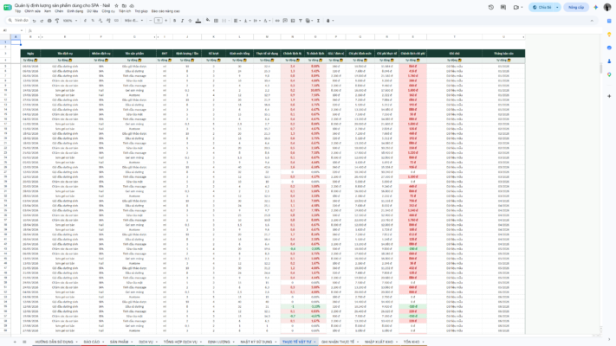The width and height of the screenshot is (616, 346).
Task: Open the Google account avatar
Action: [x=607, y=7]
